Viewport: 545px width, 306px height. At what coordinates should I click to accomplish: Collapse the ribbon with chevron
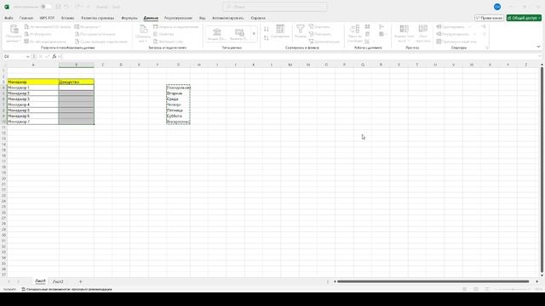538,47
